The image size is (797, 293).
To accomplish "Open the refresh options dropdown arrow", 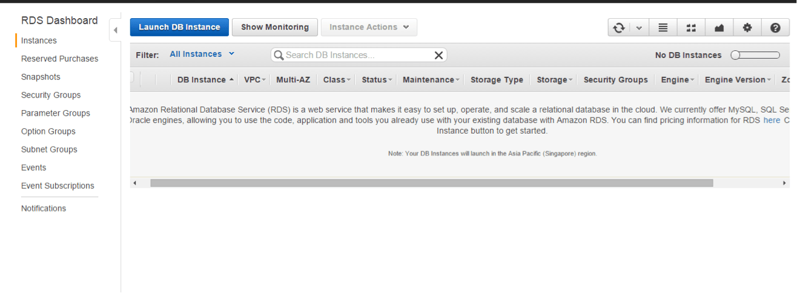I will pos(639,28).
